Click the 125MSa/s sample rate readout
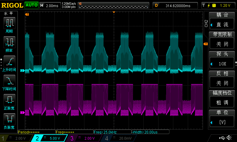237x142 pixels. 69,4
